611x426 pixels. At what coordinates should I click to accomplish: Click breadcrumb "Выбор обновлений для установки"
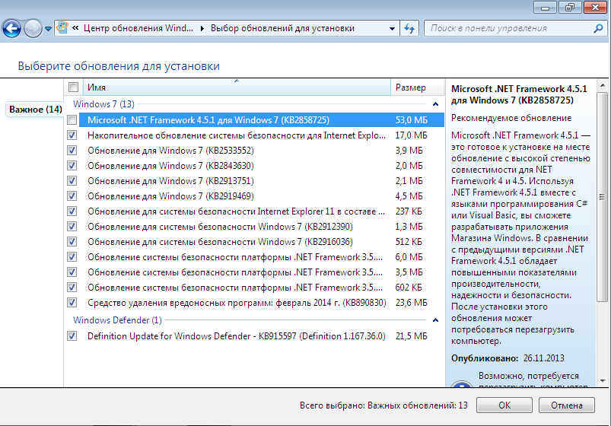(x=282, y=28)
